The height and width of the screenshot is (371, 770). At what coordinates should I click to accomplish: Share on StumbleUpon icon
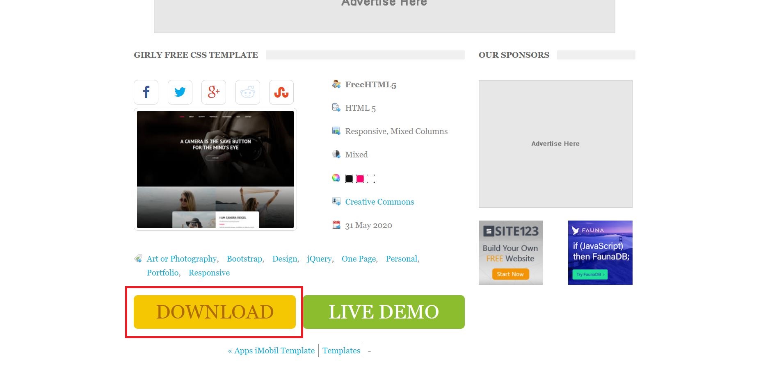point(281,92)
